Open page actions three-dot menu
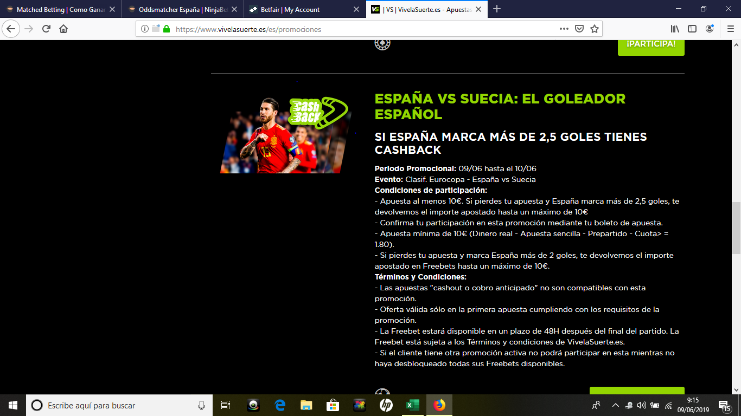 click(564, 29)
